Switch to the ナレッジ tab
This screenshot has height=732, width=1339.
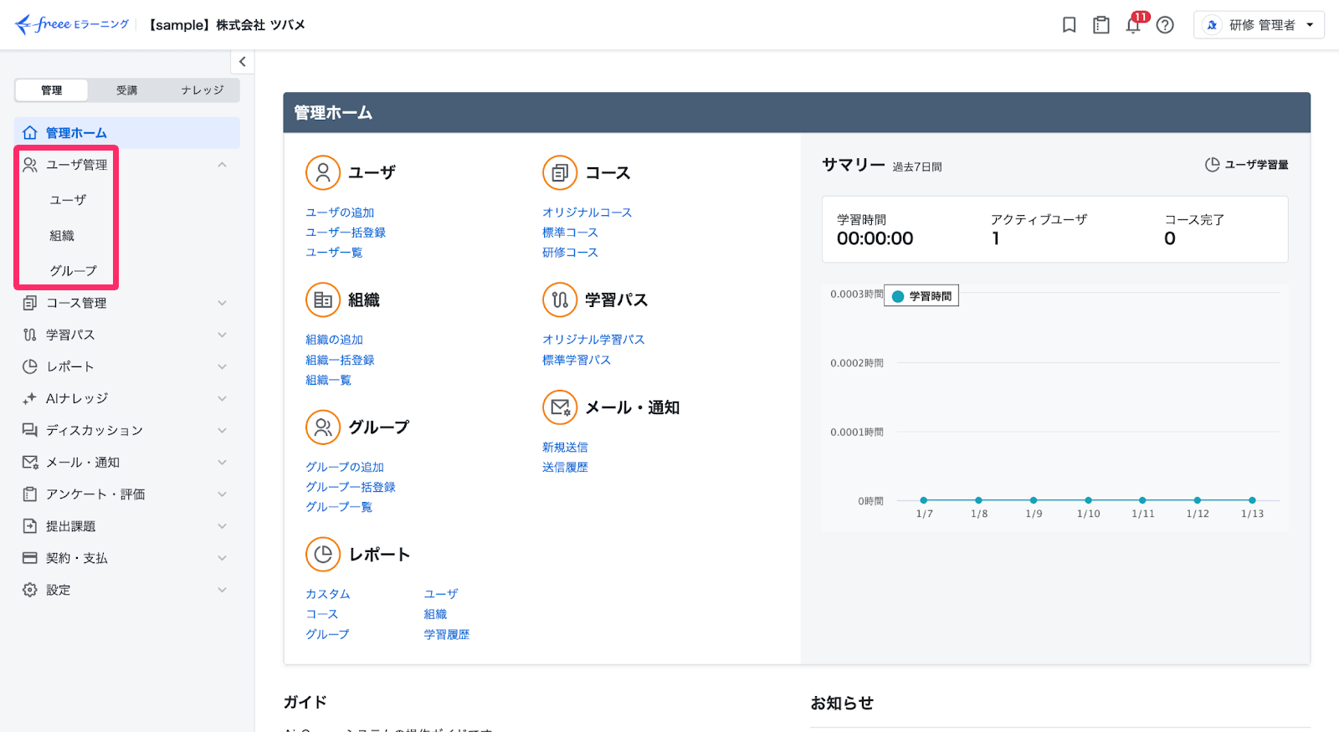(203, 90)
